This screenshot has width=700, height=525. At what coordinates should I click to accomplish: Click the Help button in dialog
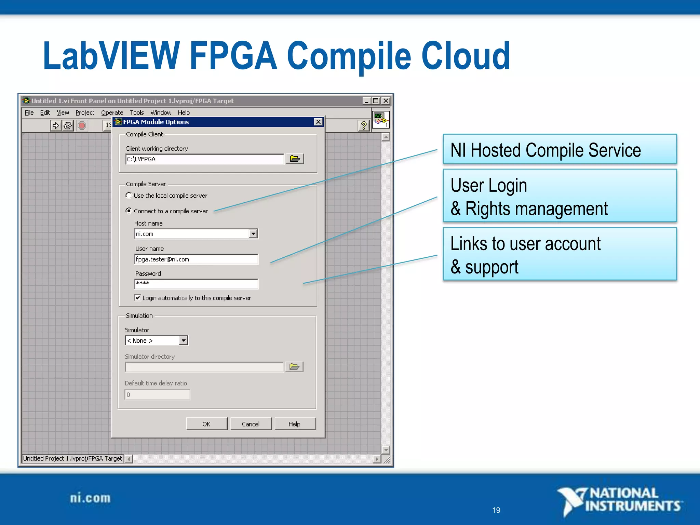coord(295,424)
